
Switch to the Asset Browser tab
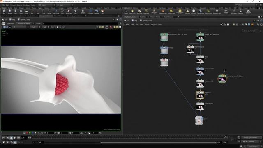tap(168, 17)
